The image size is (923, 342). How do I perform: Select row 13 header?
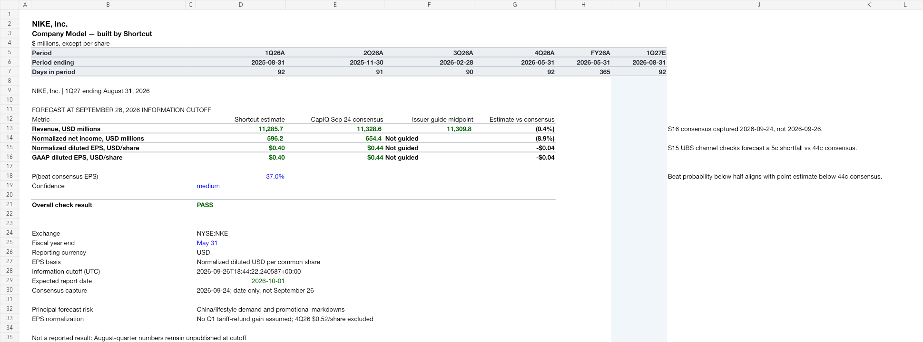[10, 128]
